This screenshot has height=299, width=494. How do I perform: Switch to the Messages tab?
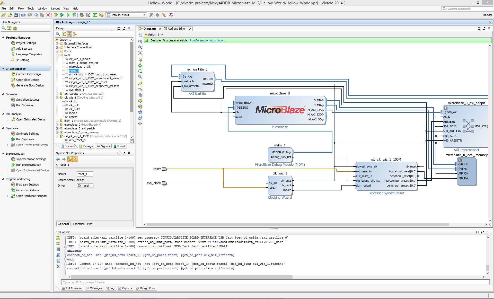point(94,288)
